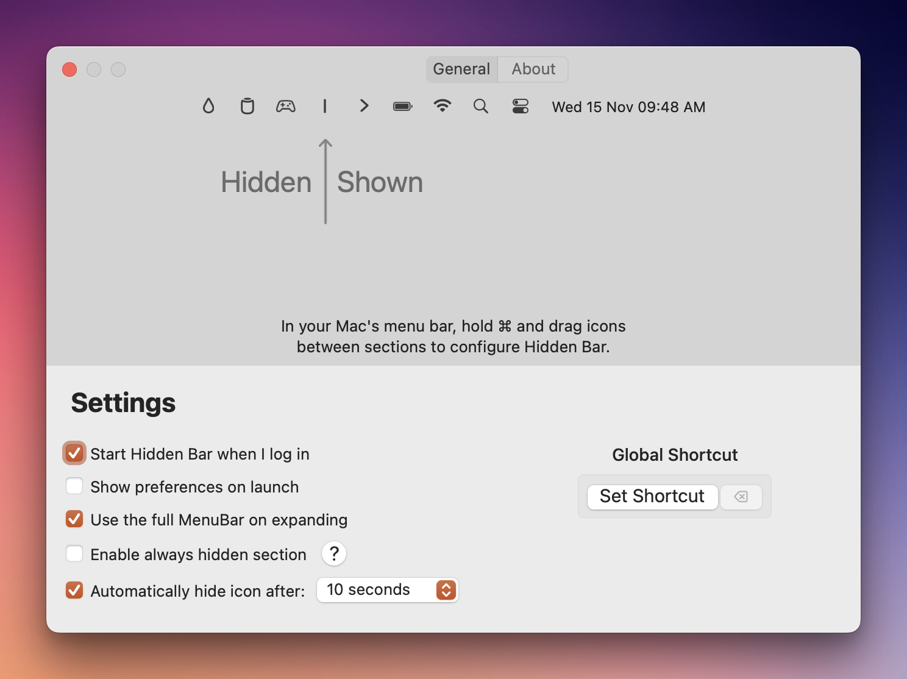The image size is (907, 679).
Task: Click the vertical bar separator icon
Action: (x=325, y=106)
